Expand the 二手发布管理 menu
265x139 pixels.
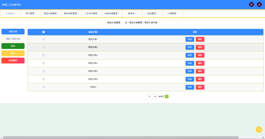92,14
